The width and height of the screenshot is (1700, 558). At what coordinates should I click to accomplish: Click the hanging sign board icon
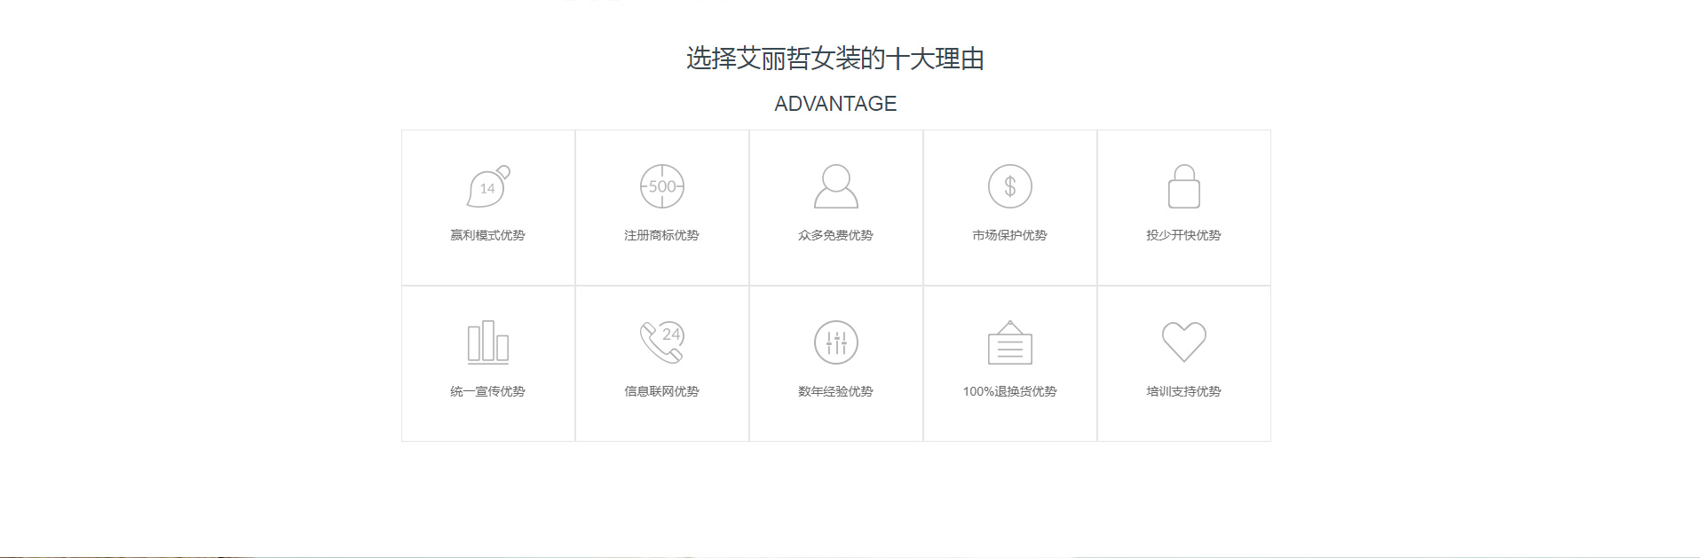tap(1010, 342)
